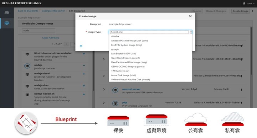
Task: Click Discard Changes button
Action: [x=216, y=11]
